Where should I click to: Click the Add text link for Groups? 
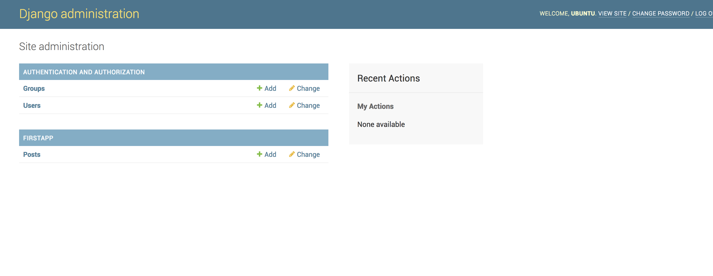(x=270, y=88)
